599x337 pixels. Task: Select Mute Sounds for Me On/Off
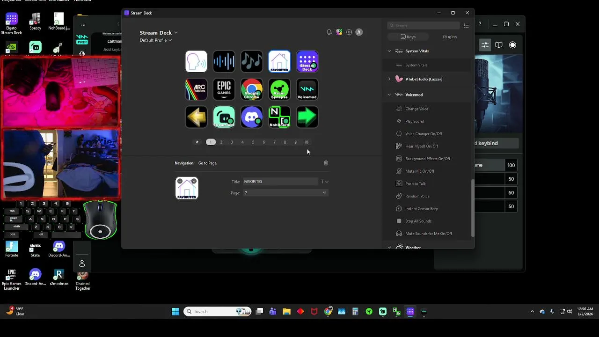click(427, 234)
